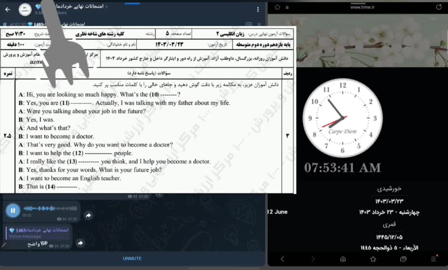Go back from the Telegram channel
Image resolution: width=448 pixels, height=270 pixels.
[x=7, y=9]
